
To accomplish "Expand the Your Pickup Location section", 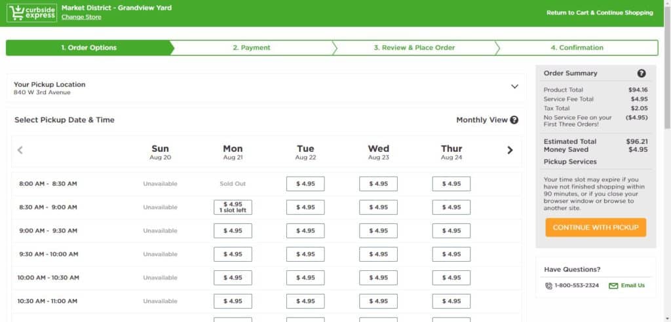I will [x=514, y=86].
